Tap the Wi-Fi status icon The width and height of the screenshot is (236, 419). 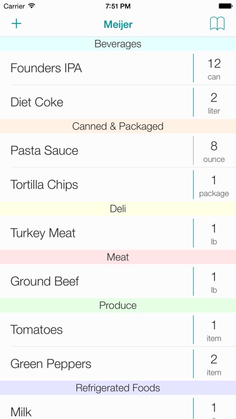pyautogui.click(x=32, y=6)
